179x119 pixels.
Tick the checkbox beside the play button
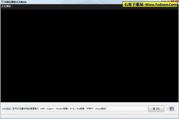(168, 109)
